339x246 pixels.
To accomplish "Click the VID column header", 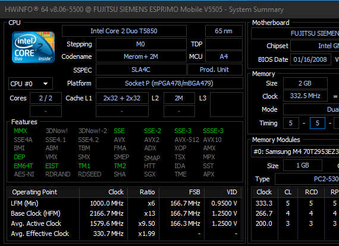I will click(x=223, y=192).
